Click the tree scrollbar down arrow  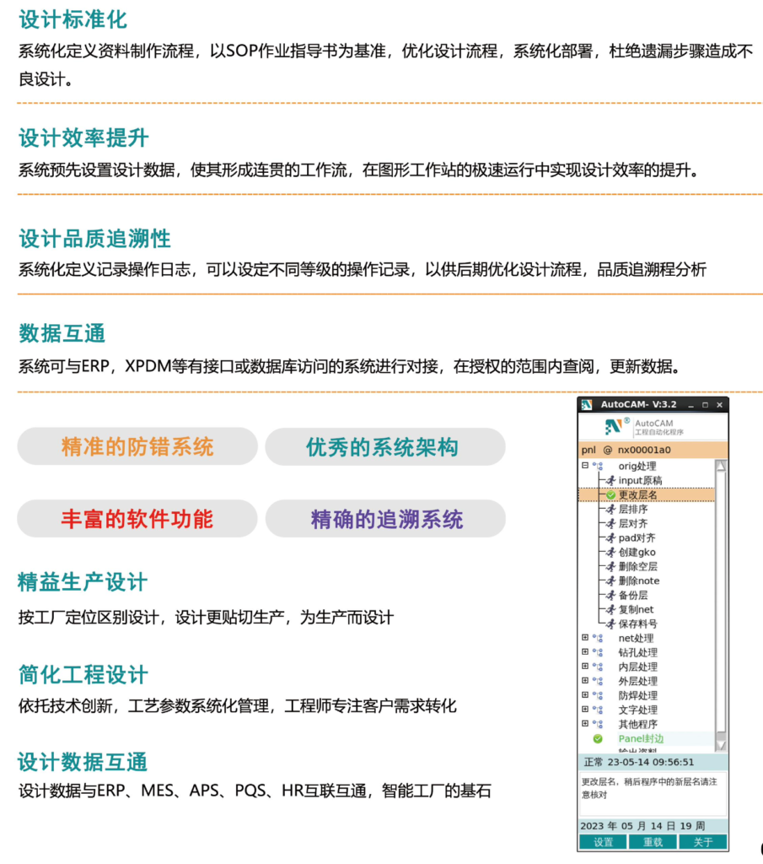tap(720, 746)
